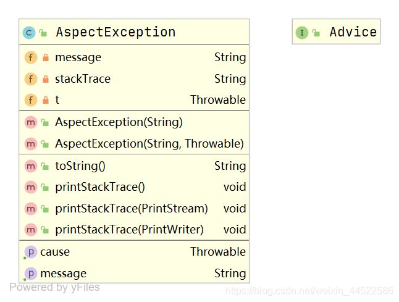Click the public visibility icon beside Advice

316,33
